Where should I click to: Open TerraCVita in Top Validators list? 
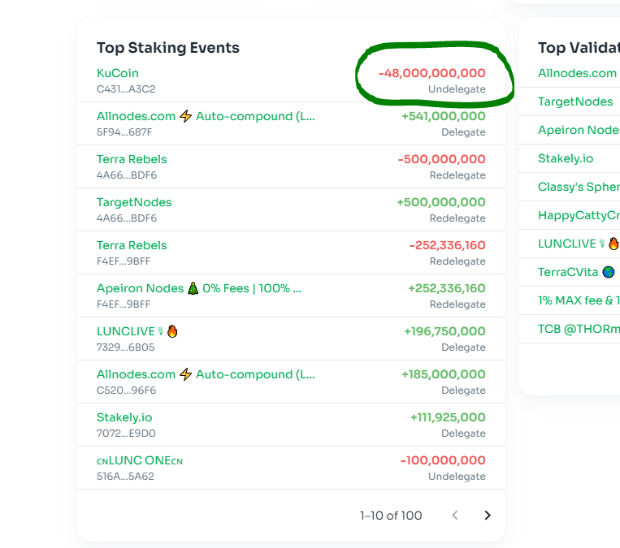point(576,272)
